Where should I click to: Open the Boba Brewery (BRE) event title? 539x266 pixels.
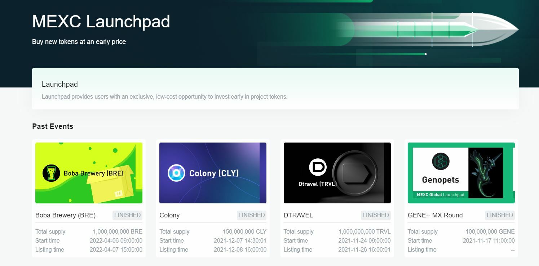65,215
